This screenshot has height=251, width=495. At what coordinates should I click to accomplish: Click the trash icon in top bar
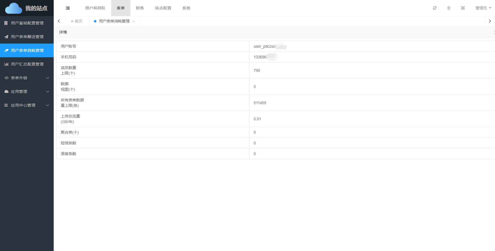[449, 8]
